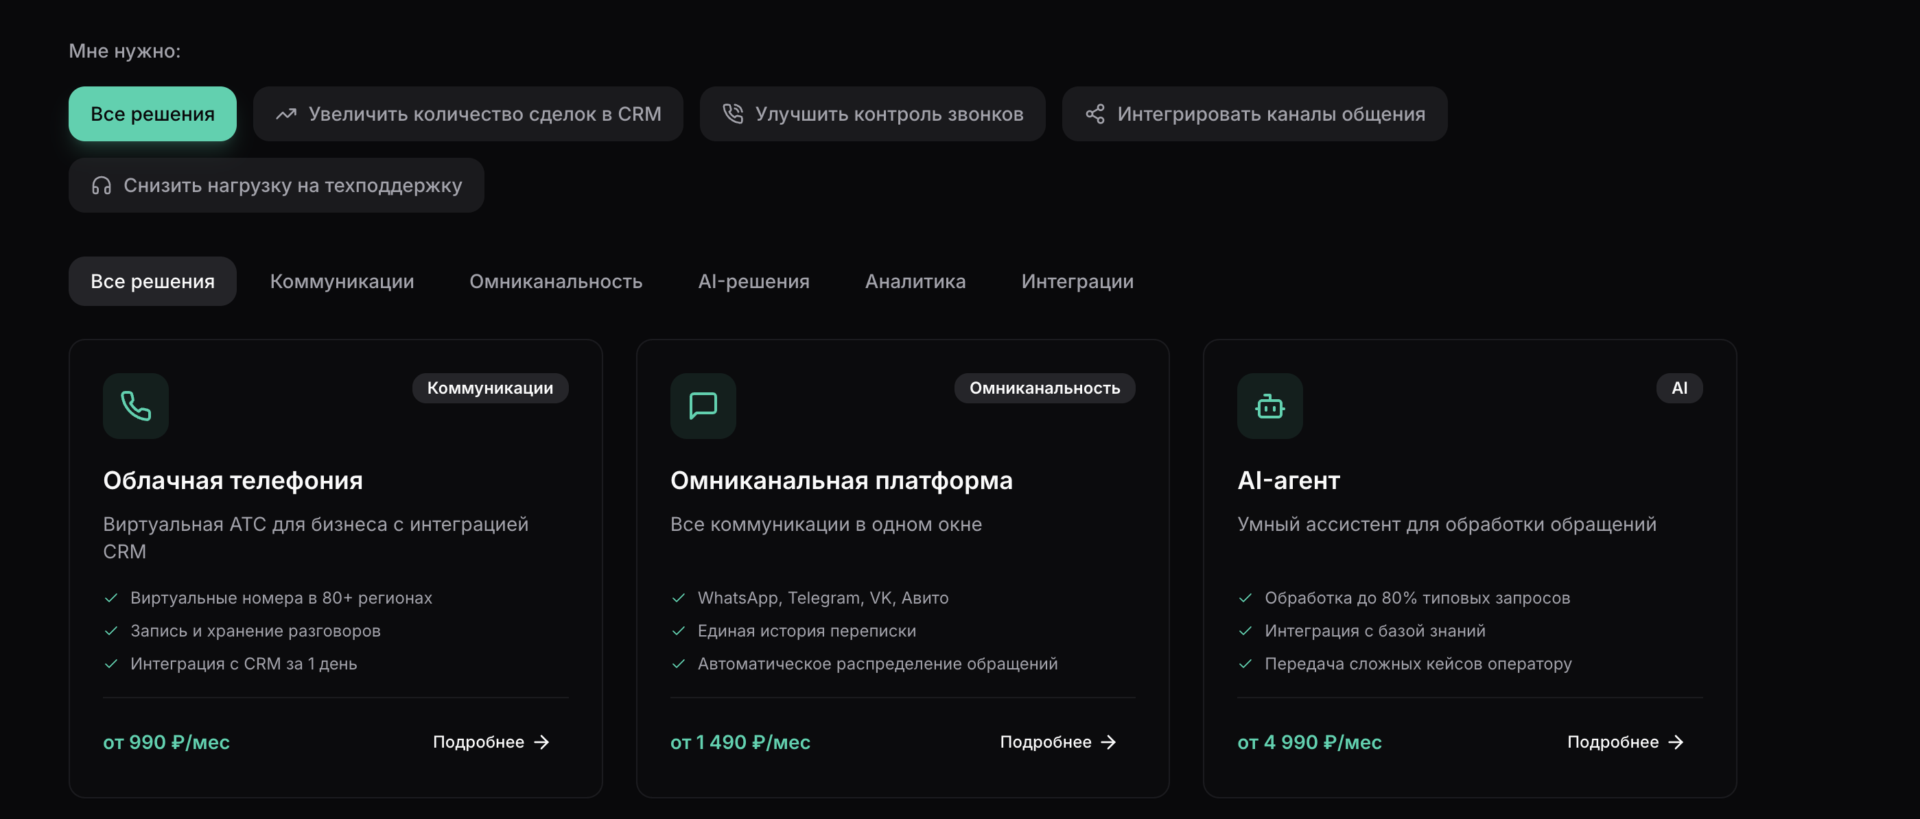The height and width of the screenshot is (819, 1920).
Task: Click the phone icon on Облачная телефония card
Action: coord(135,406)
